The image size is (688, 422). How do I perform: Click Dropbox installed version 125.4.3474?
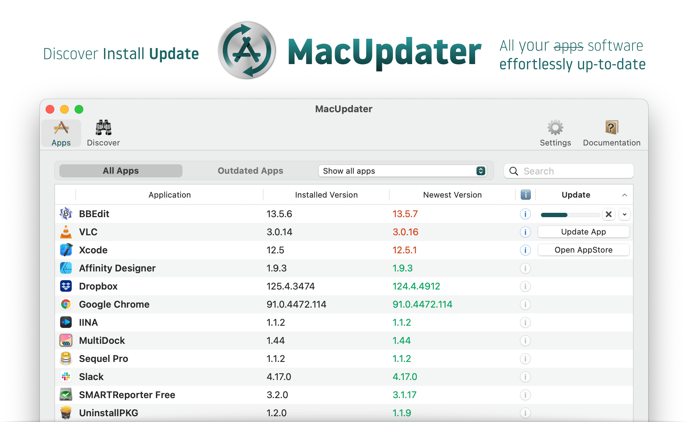click(291, 286)
